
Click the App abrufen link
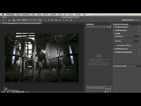(x=108, y=89)
